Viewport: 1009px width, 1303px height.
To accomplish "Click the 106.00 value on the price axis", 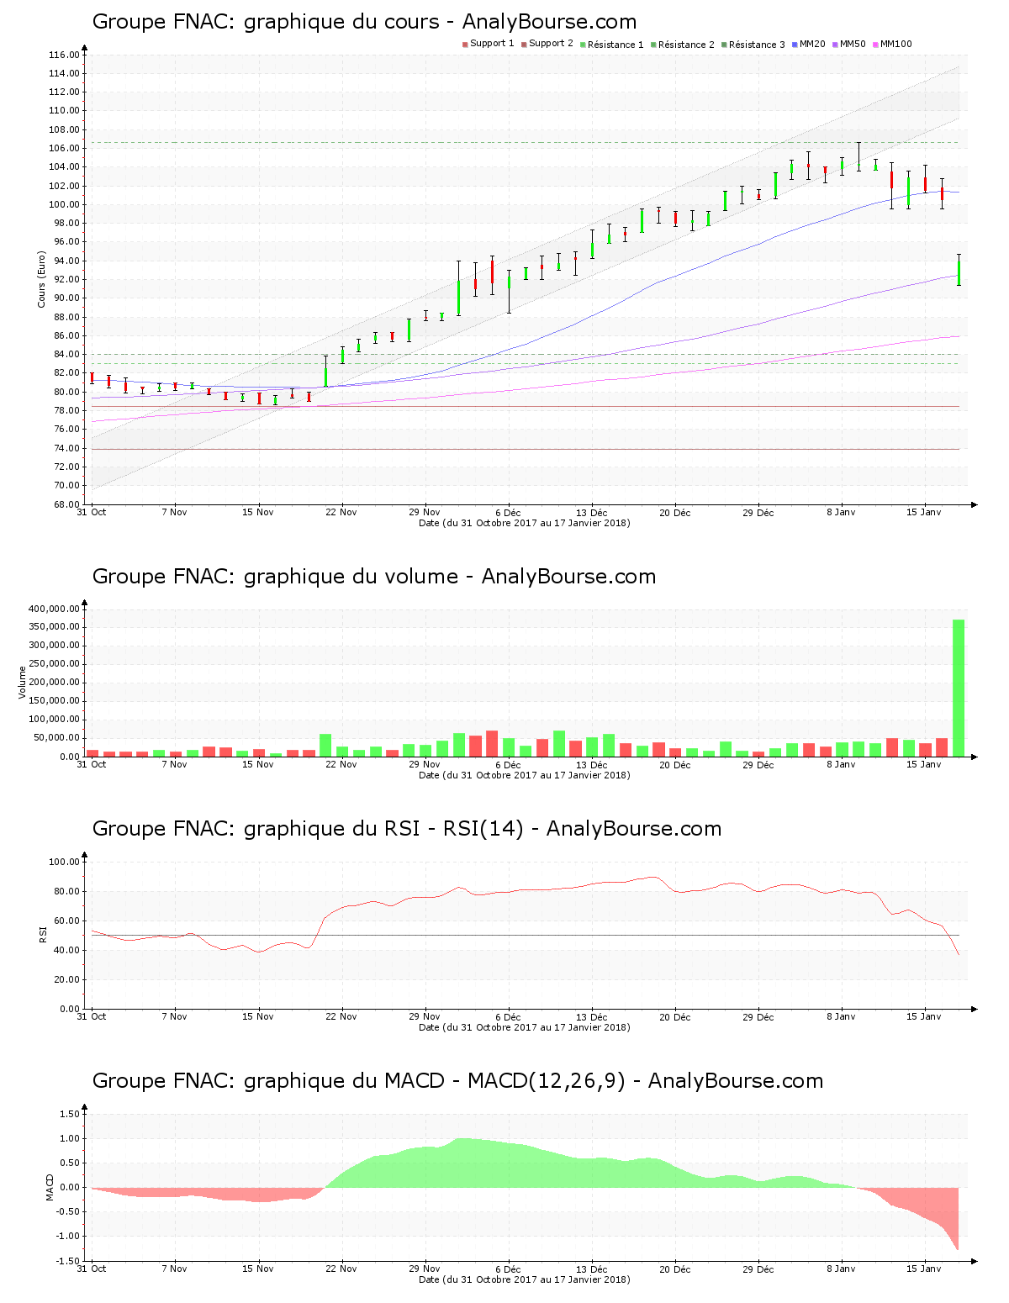I will (64, 148).
